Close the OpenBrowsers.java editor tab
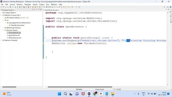The height and width of the screenshot is (97, 172). (x=60, y=10)
